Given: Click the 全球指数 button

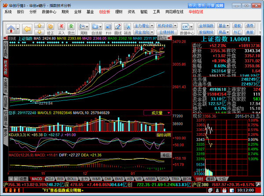Looking at the screenshot, I should click(x=206, y=26).
